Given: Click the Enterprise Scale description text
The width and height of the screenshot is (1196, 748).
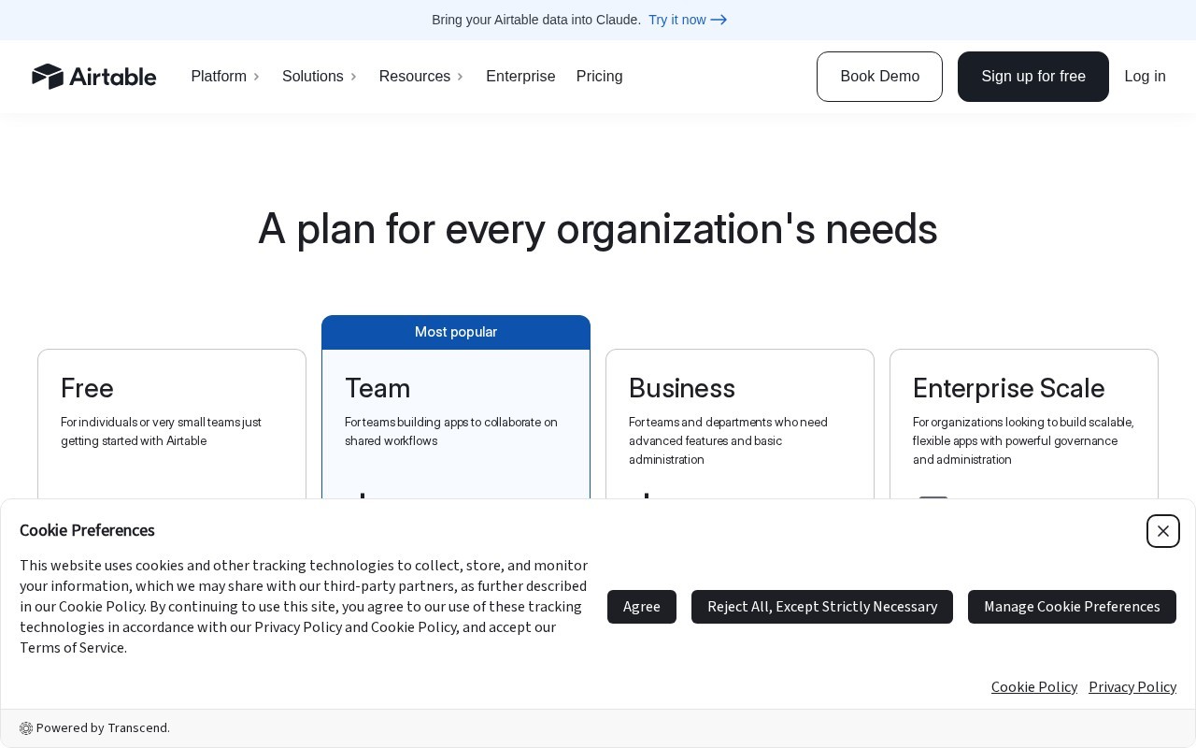Looking at the screenshot, I should [1023, 441].
